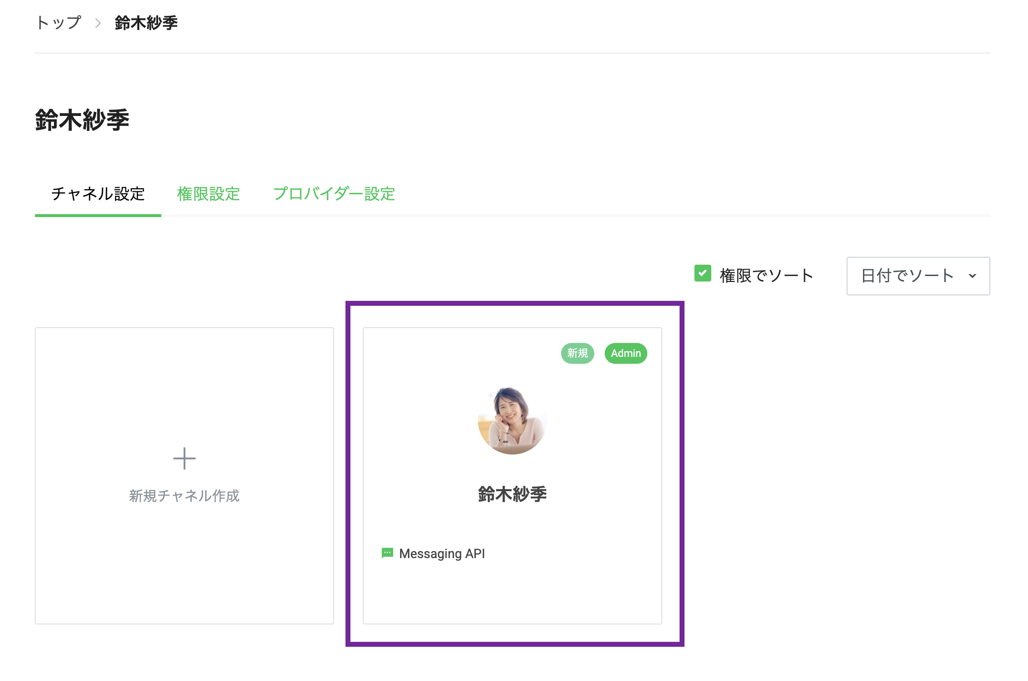Click the breadcrumb chevron separator icon

point(98,23)
